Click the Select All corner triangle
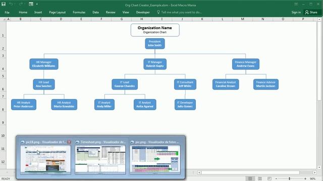This screenshot has height=181, width=323. [4, 19]
